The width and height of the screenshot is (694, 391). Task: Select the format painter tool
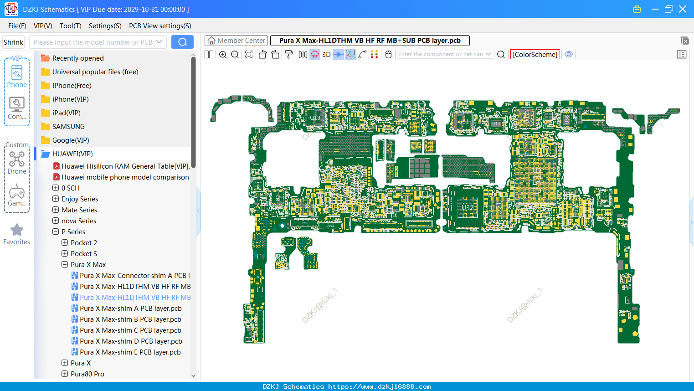[x=289, y=54]
